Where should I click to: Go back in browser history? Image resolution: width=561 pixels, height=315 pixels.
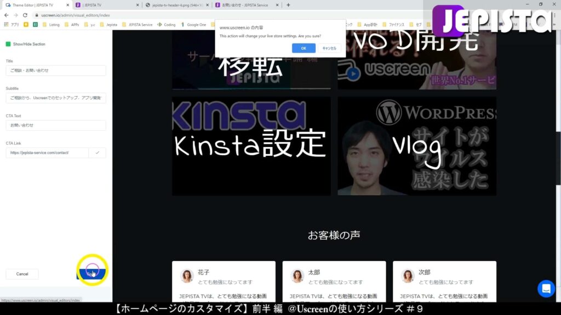pos(7,15)
